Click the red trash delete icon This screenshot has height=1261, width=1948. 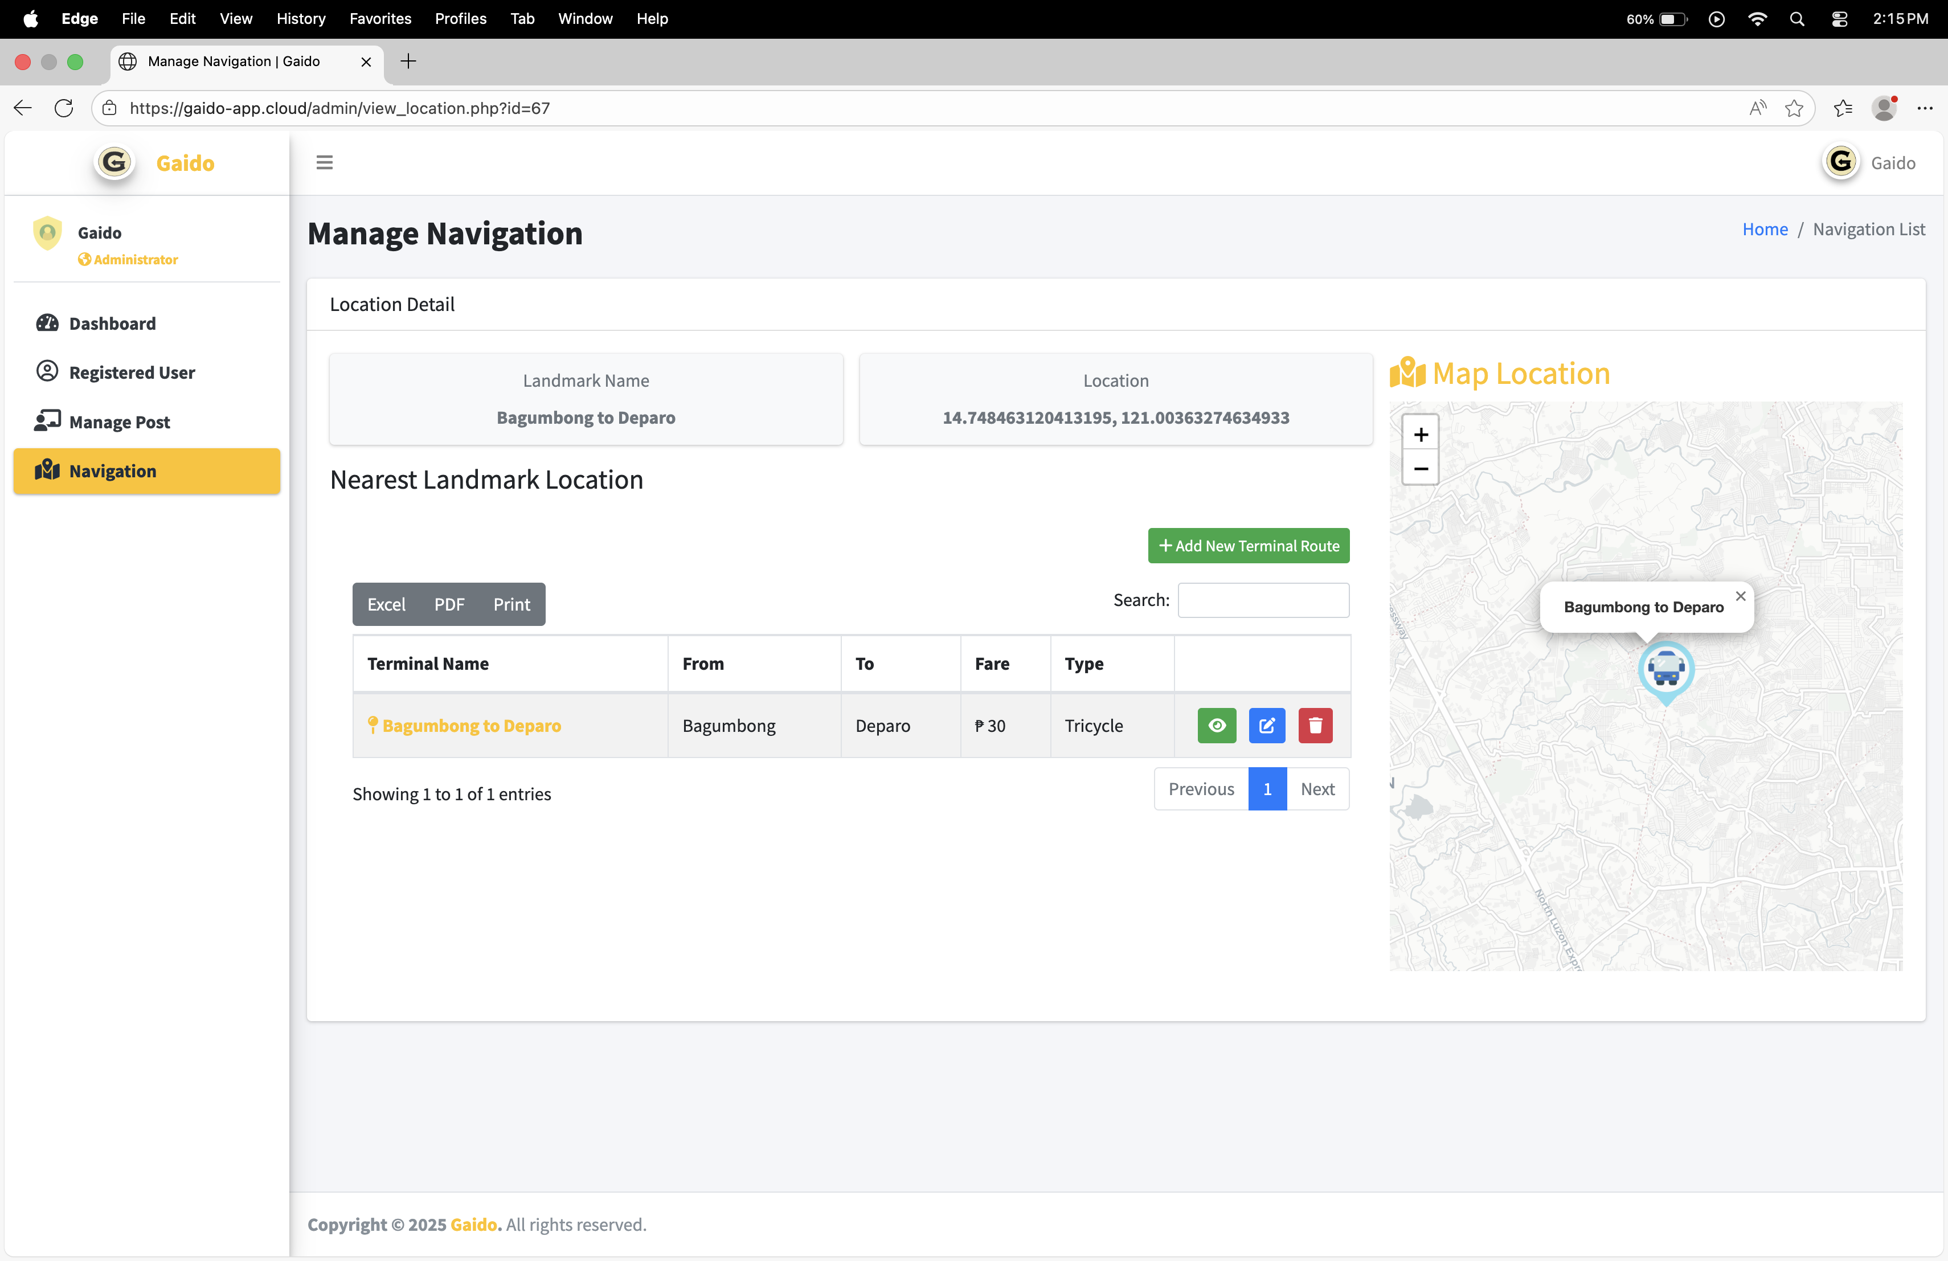(1315, 725)
